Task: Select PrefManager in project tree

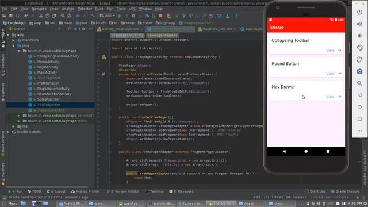Action: point(48,83)
